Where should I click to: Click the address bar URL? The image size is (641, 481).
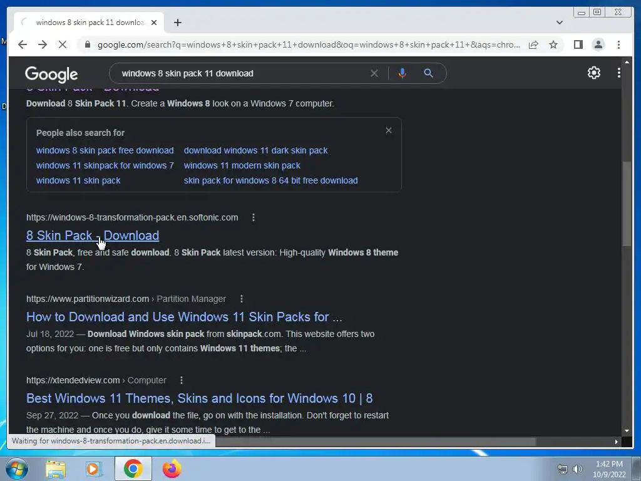pos(309,44)
